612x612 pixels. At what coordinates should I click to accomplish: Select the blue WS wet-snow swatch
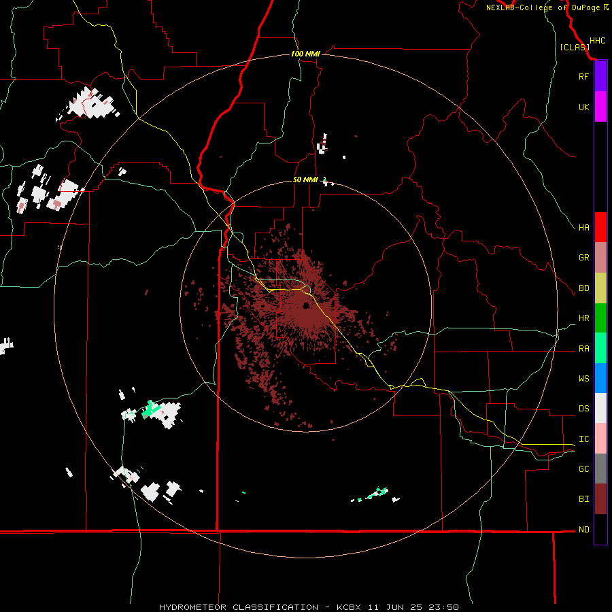coord(600,378)
